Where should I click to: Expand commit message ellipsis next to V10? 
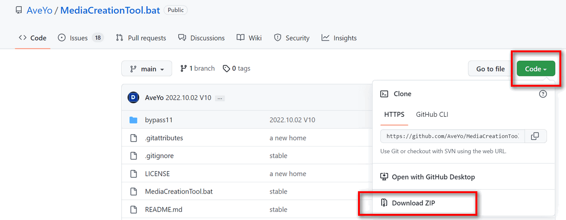point(220,98)
